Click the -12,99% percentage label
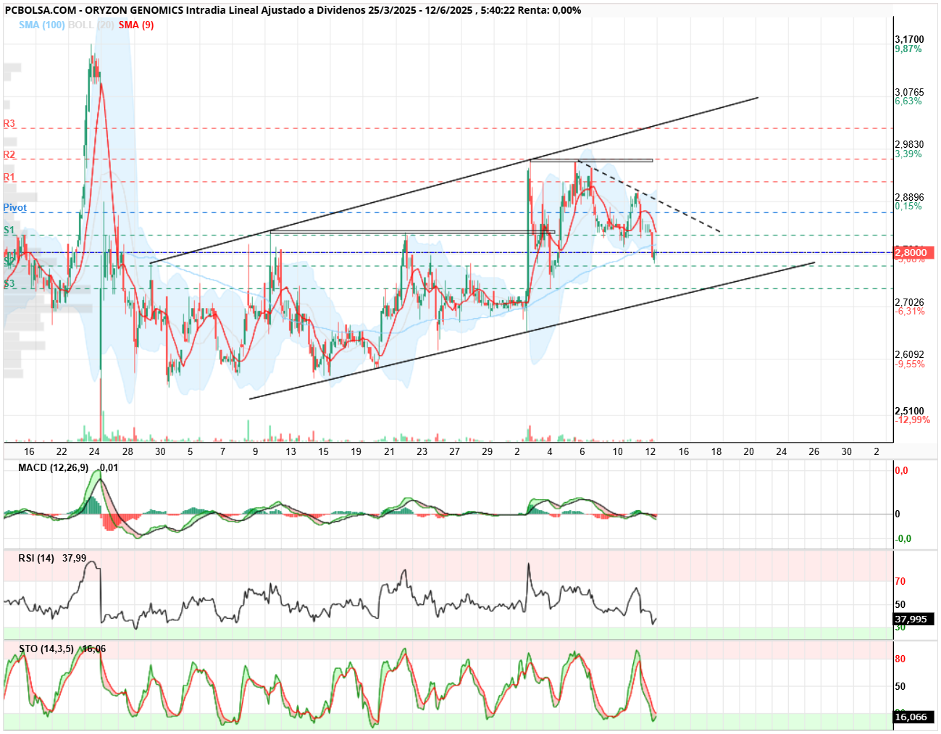 tap(912, 420)
